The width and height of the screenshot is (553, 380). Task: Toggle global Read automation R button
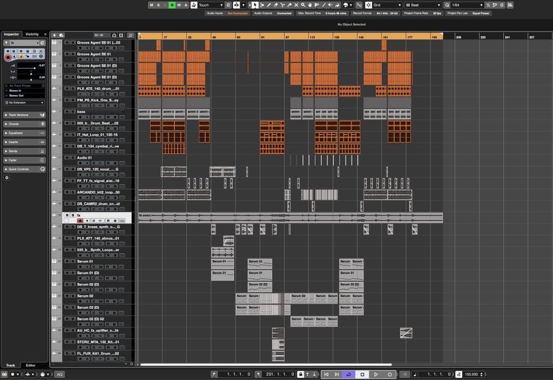(172, 5)
